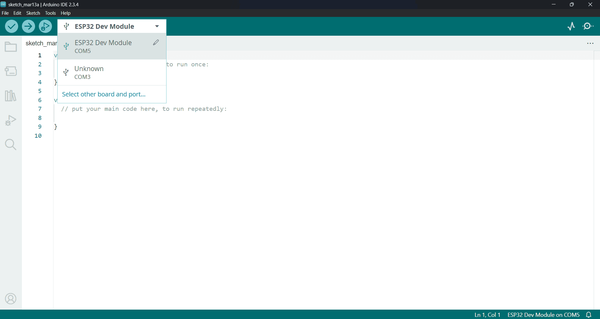Click the closing brace on line 9
The height and width of the screenshot is (319, 600).
click(x=56, y=127)
